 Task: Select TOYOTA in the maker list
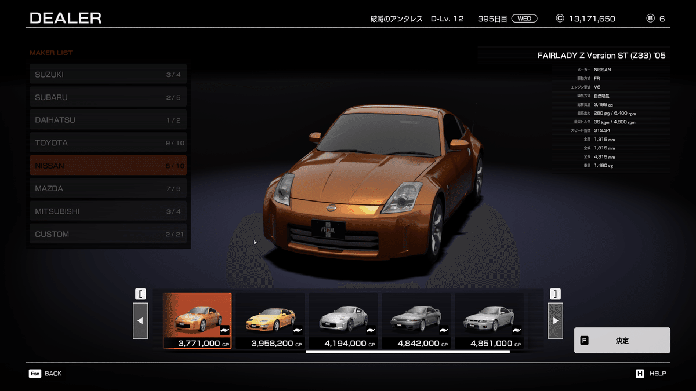pos(108,142)
